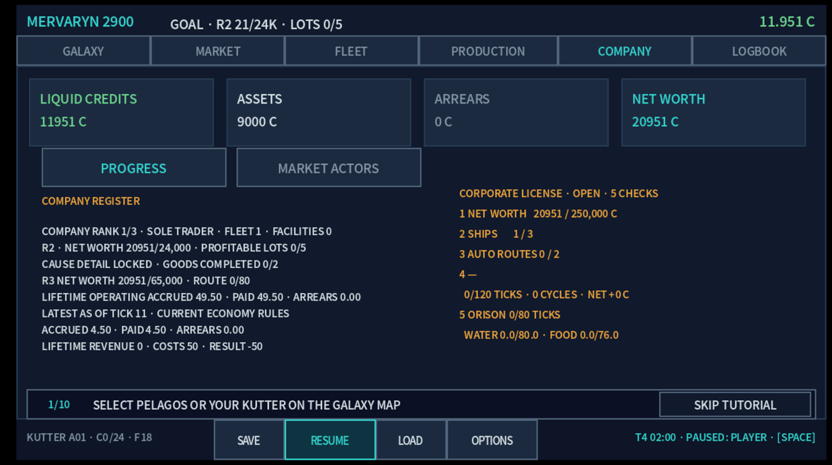This screenshot has height=465, width=832.
Task: Open the Fleet tab
Action: click(351, 51)
